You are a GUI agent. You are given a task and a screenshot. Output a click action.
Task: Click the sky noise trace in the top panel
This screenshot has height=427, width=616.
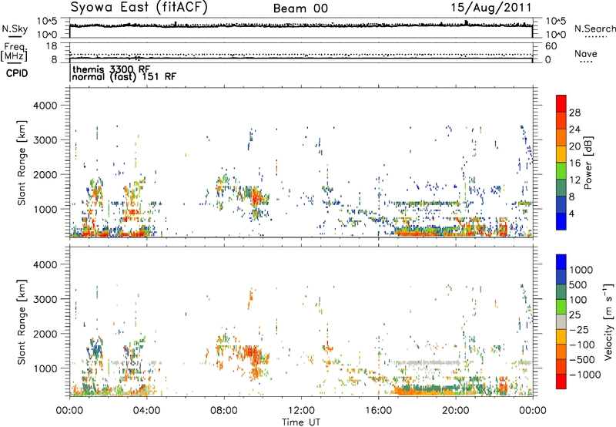301,25
